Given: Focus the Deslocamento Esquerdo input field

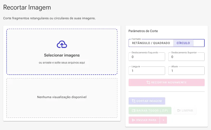Looking at the screenshot, I should pyautogui.click(x=147, y=57).
